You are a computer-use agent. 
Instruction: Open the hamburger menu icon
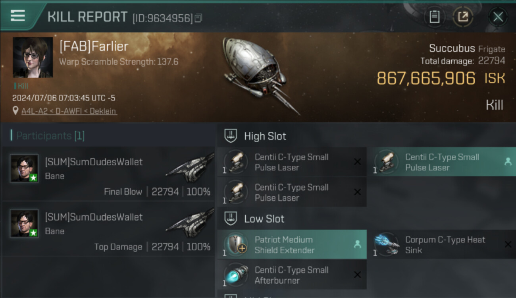pyautogui.click(x=18, y=15)
